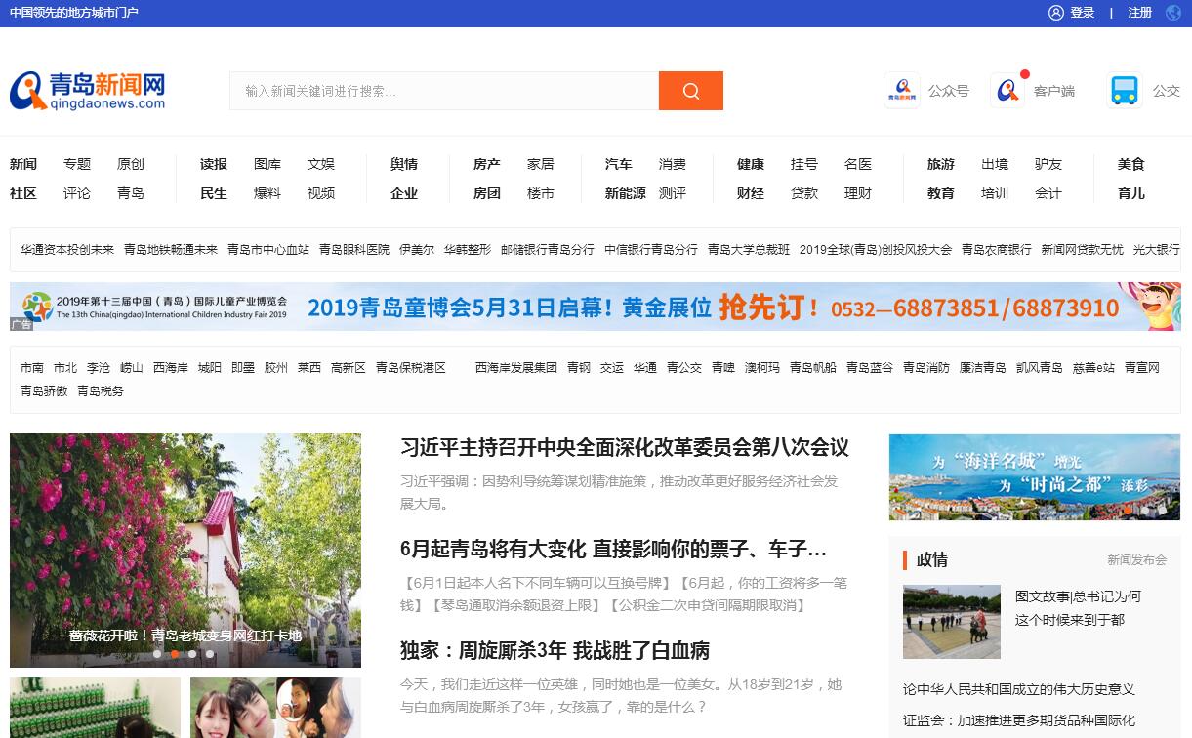The image size is (1192, 738).
Task: Open the 旅游 navigation menu item
Action: pyautogui.click(x=940, y=164)
